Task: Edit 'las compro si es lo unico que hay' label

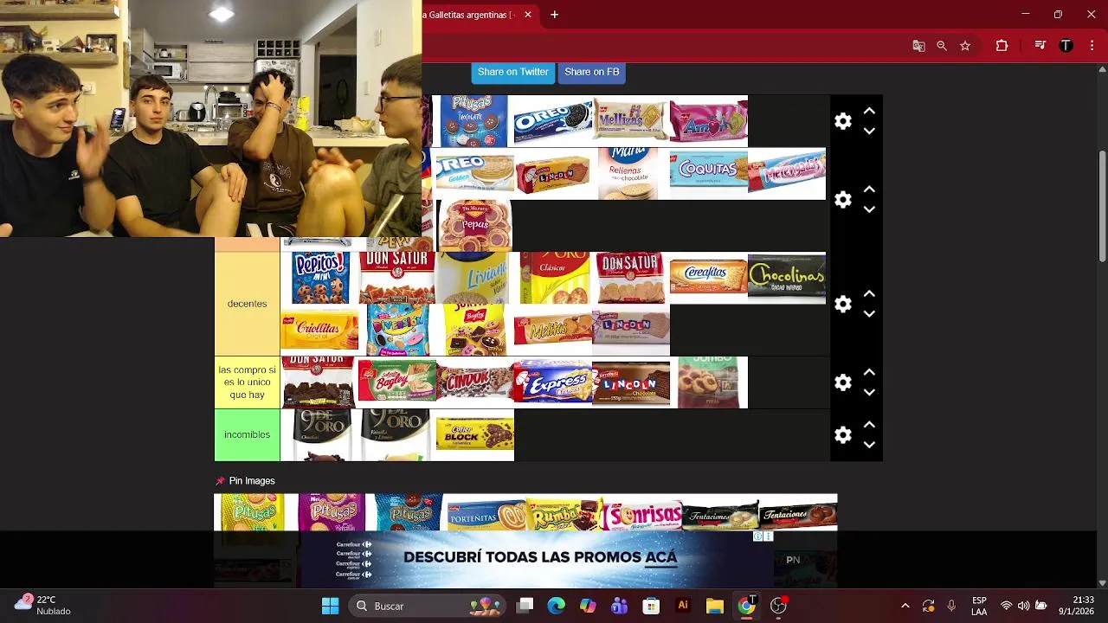Action: click(x=247, y=382)
